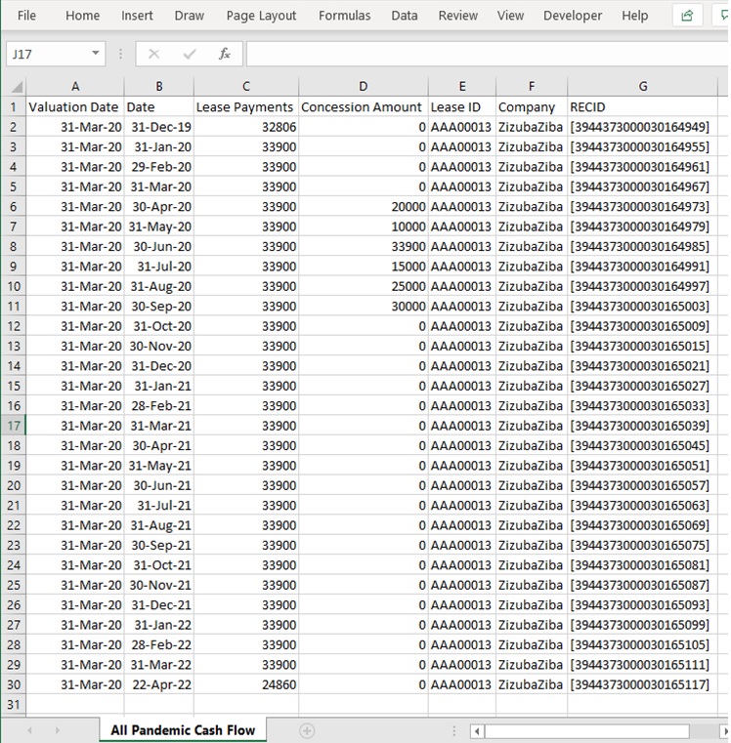This screenshot has width=731, height=743.
Task: Click the Select All corner triangle
Action: click(14, 86)
